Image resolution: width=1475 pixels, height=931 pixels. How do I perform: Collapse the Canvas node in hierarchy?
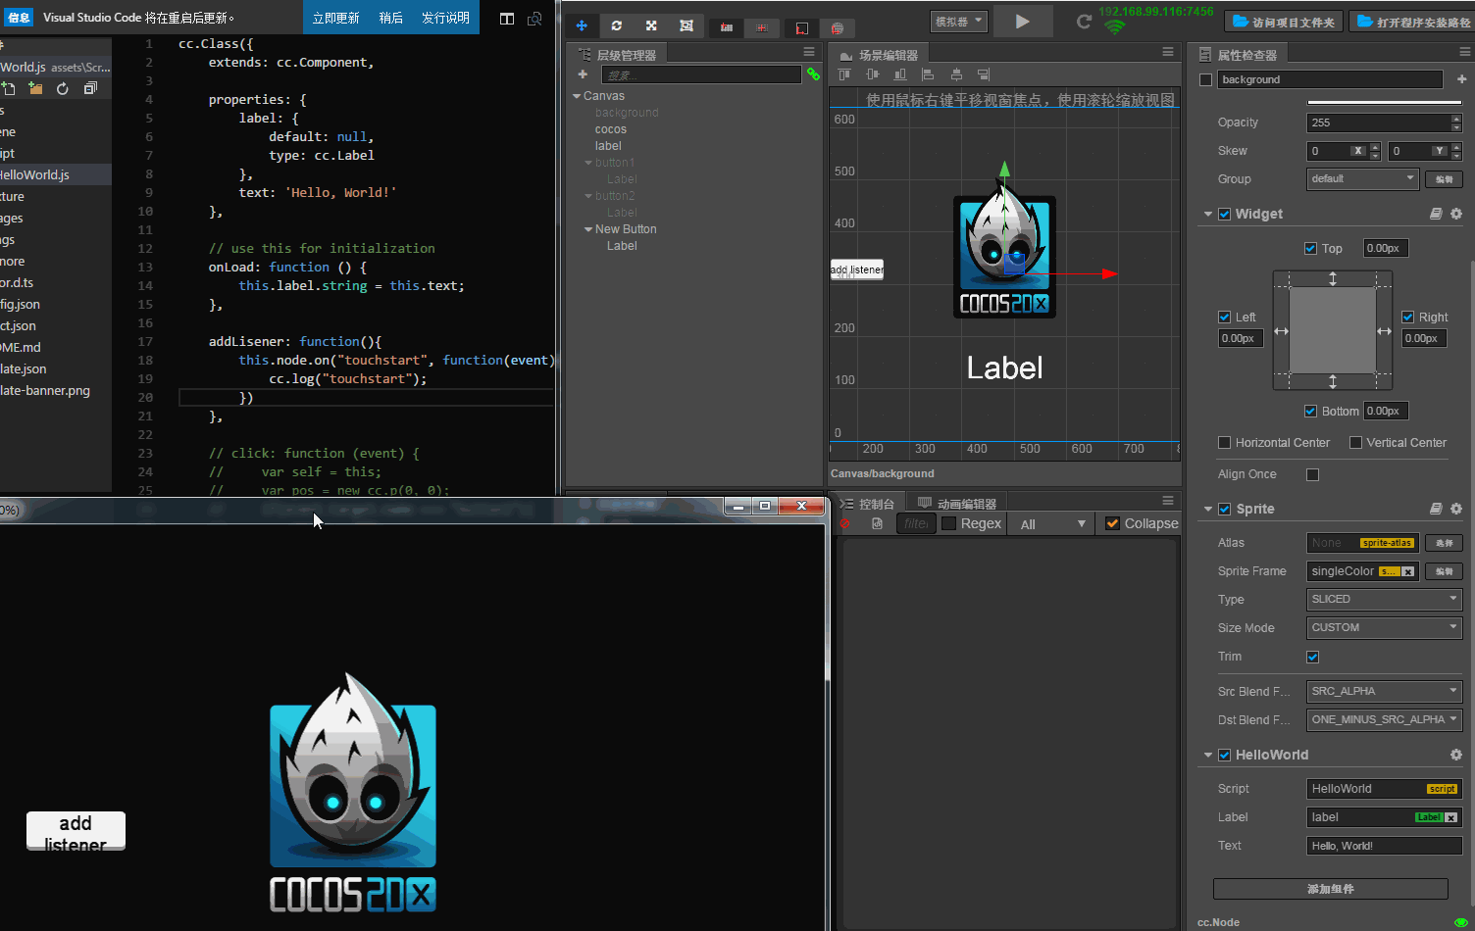pyautogui.click(x=577, y=96)
